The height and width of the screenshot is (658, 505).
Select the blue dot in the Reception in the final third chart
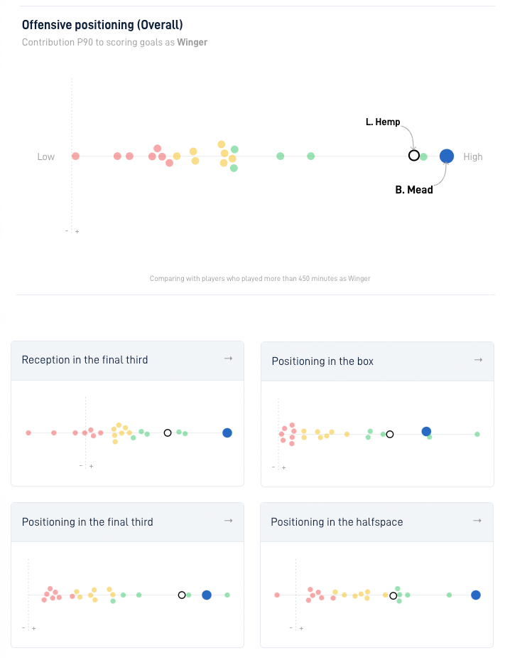227,433
